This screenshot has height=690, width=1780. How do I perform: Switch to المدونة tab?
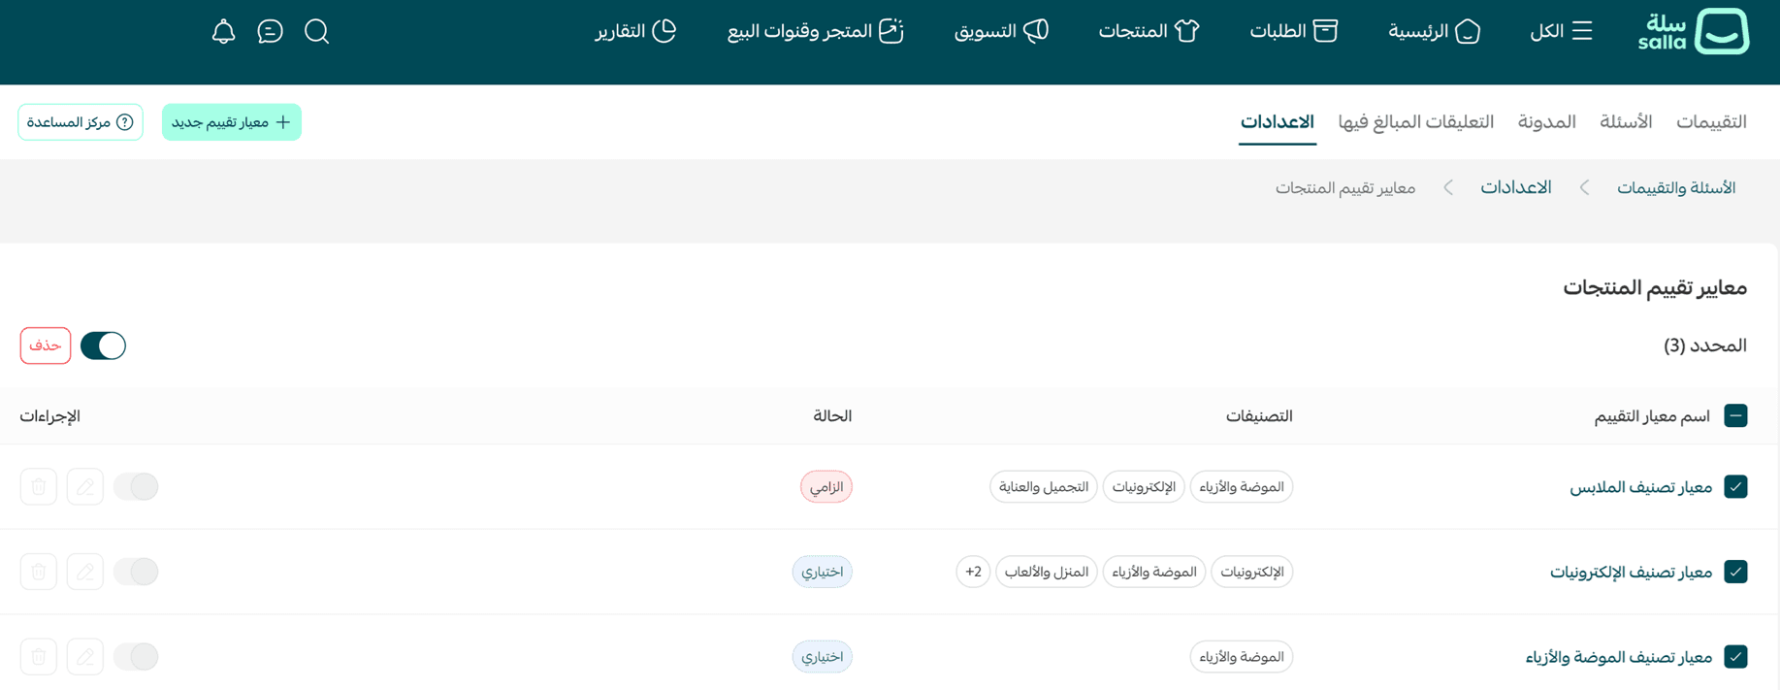[x=1546, y=122]
